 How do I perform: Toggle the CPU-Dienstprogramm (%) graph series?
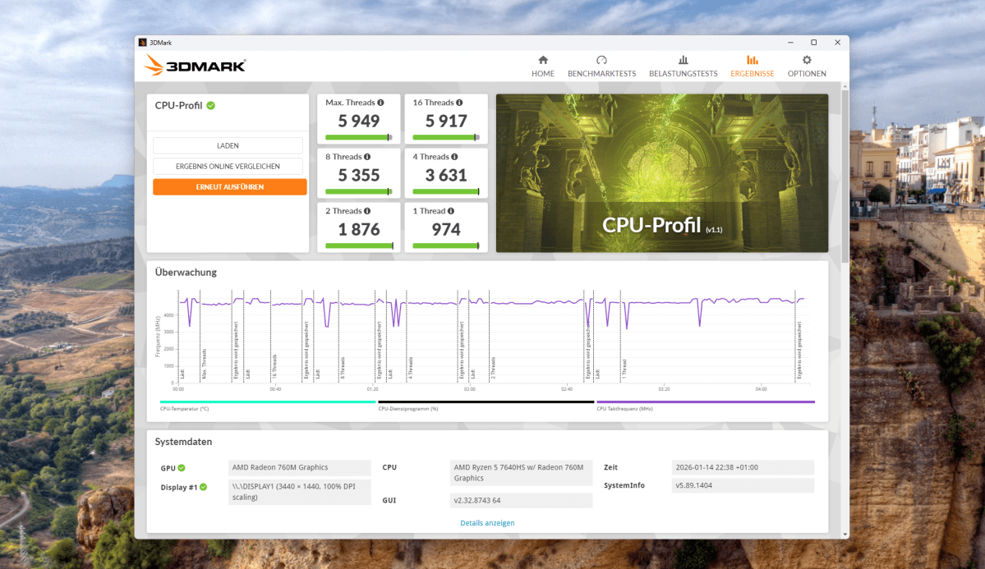coord(407,407)
